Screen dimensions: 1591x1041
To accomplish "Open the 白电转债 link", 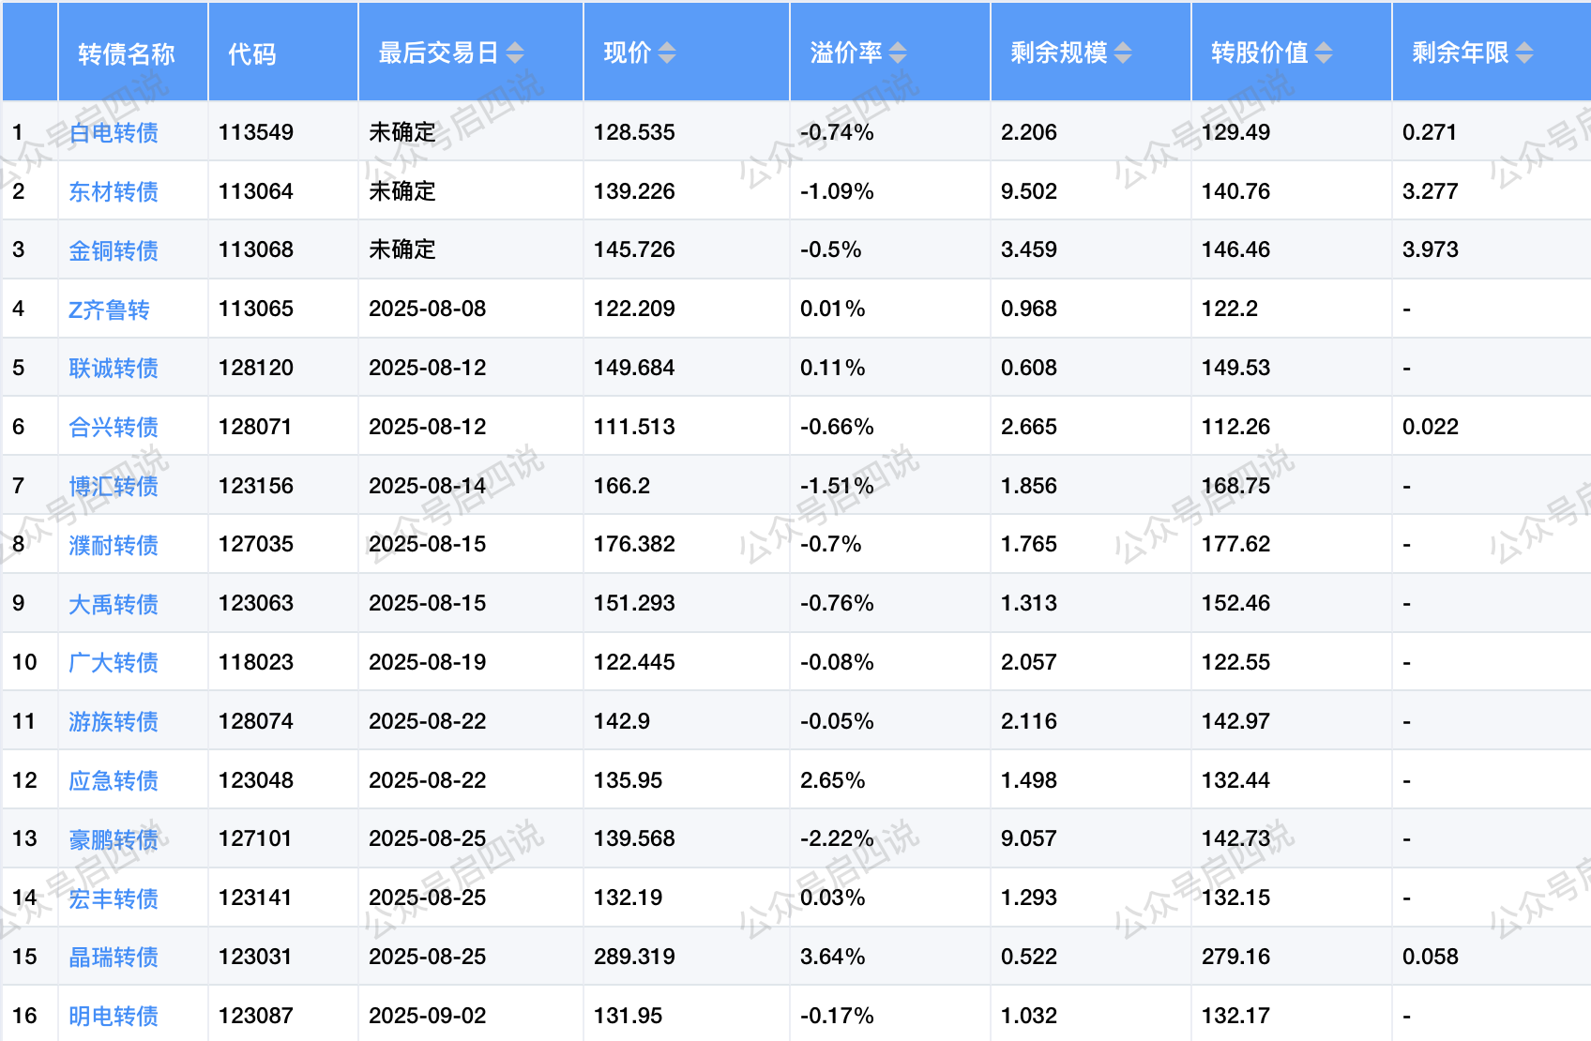I will [114, 133].
